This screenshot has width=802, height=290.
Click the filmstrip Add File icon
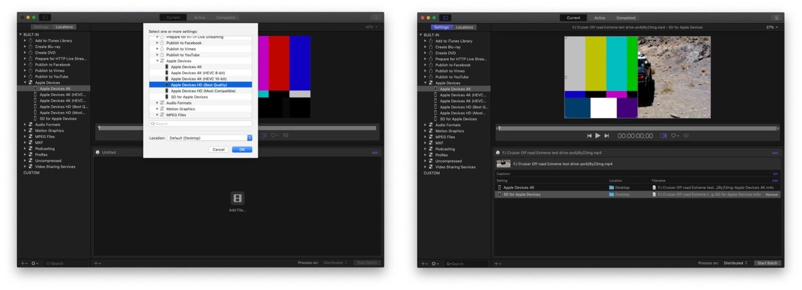click(237, 198)
